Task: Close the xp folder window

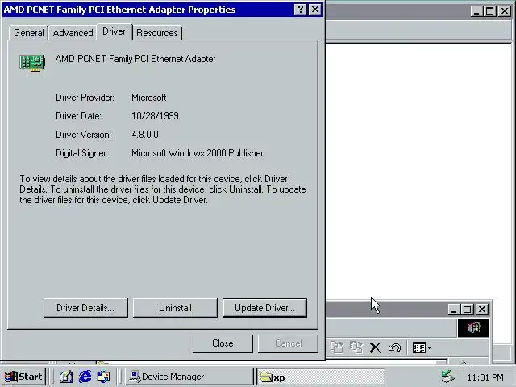Action: click(482, 310)
